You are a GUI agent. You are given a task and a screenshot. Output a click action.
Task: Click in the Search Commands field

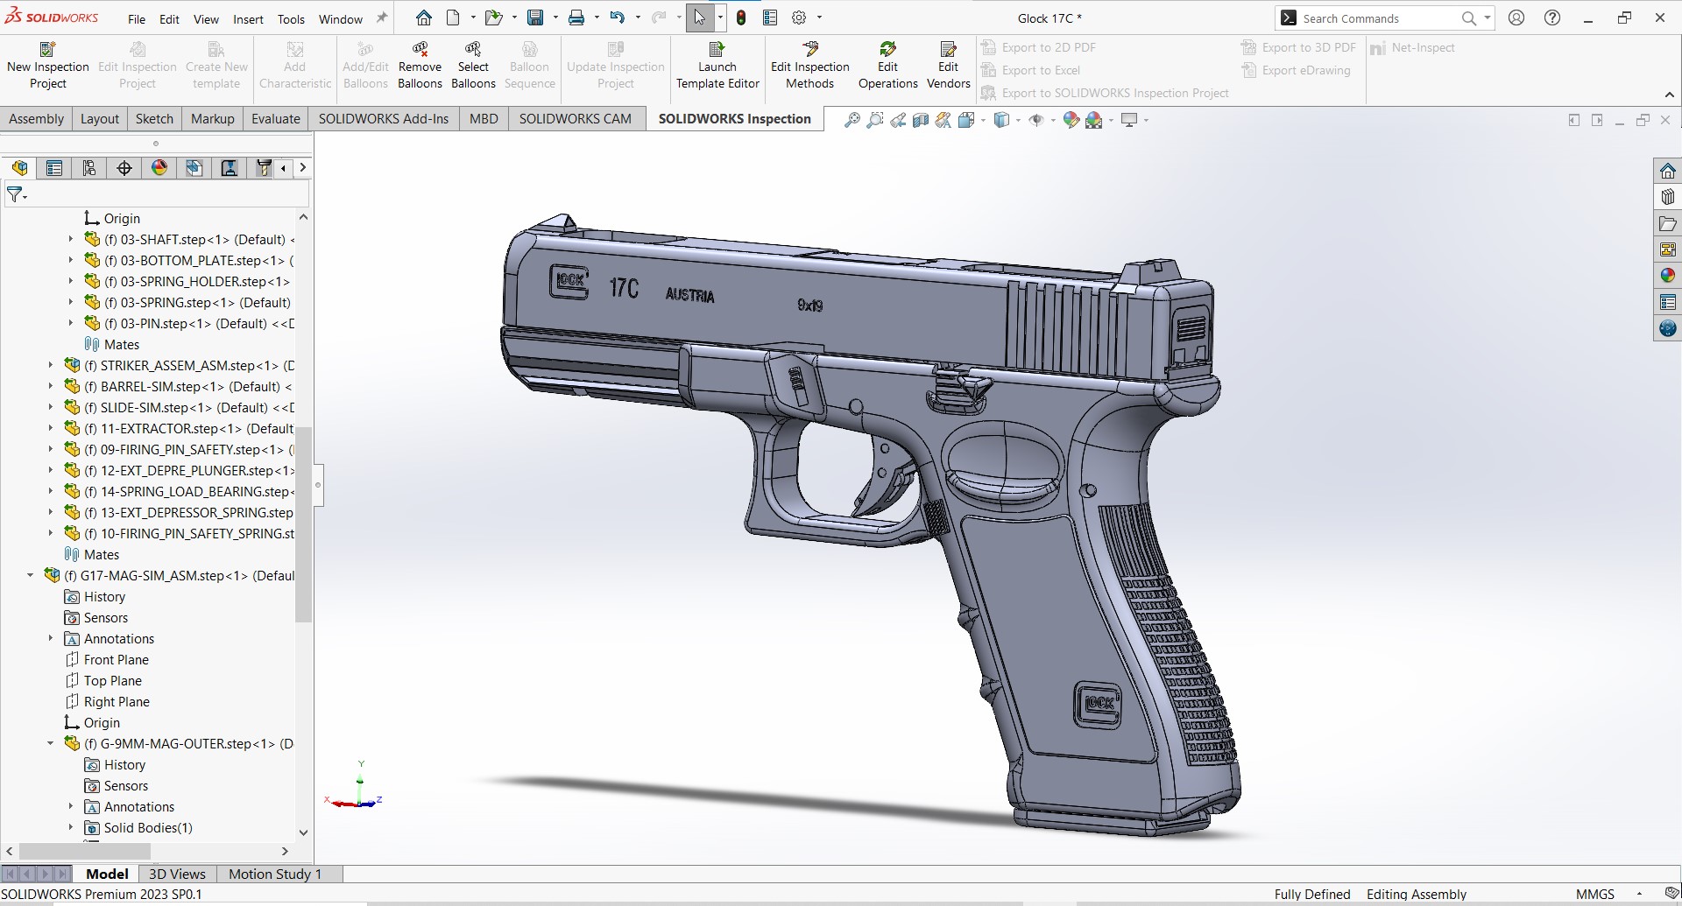click(x=1378, y=18)
